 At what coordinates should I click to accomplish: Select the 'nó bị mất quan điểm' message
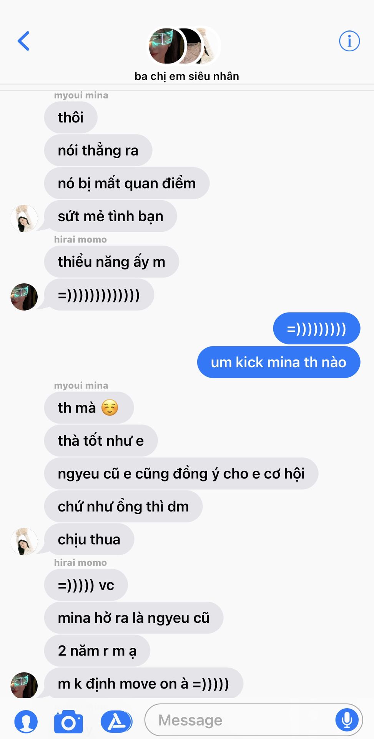point(127,183)
